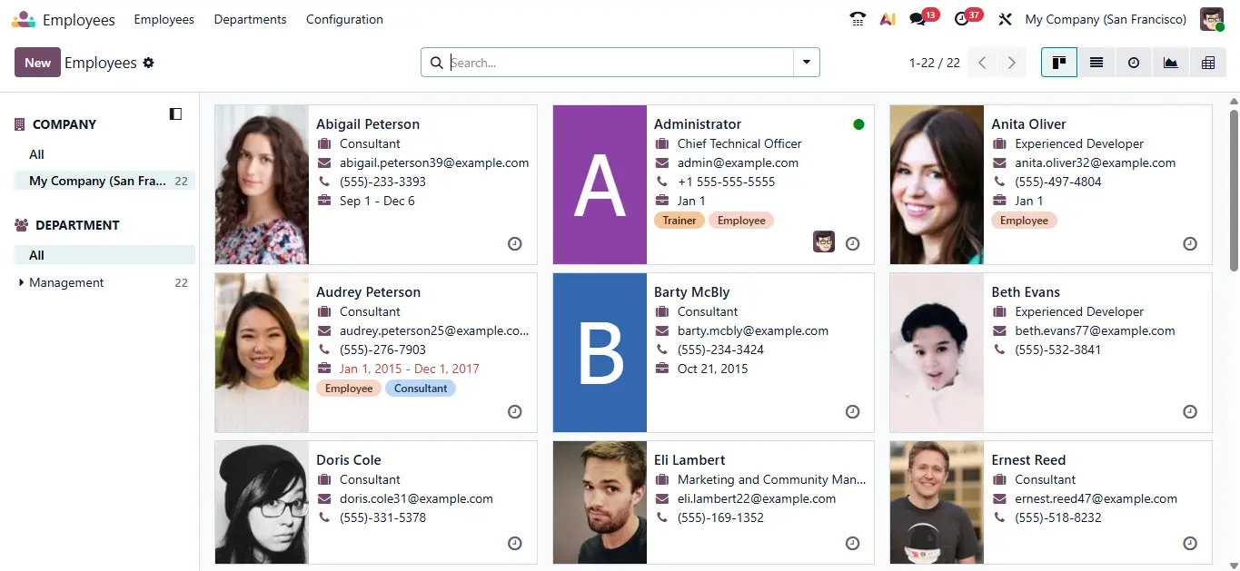1240x571 pixels.
Task: Select My Company (San Fra... filter
Action: 104,181
